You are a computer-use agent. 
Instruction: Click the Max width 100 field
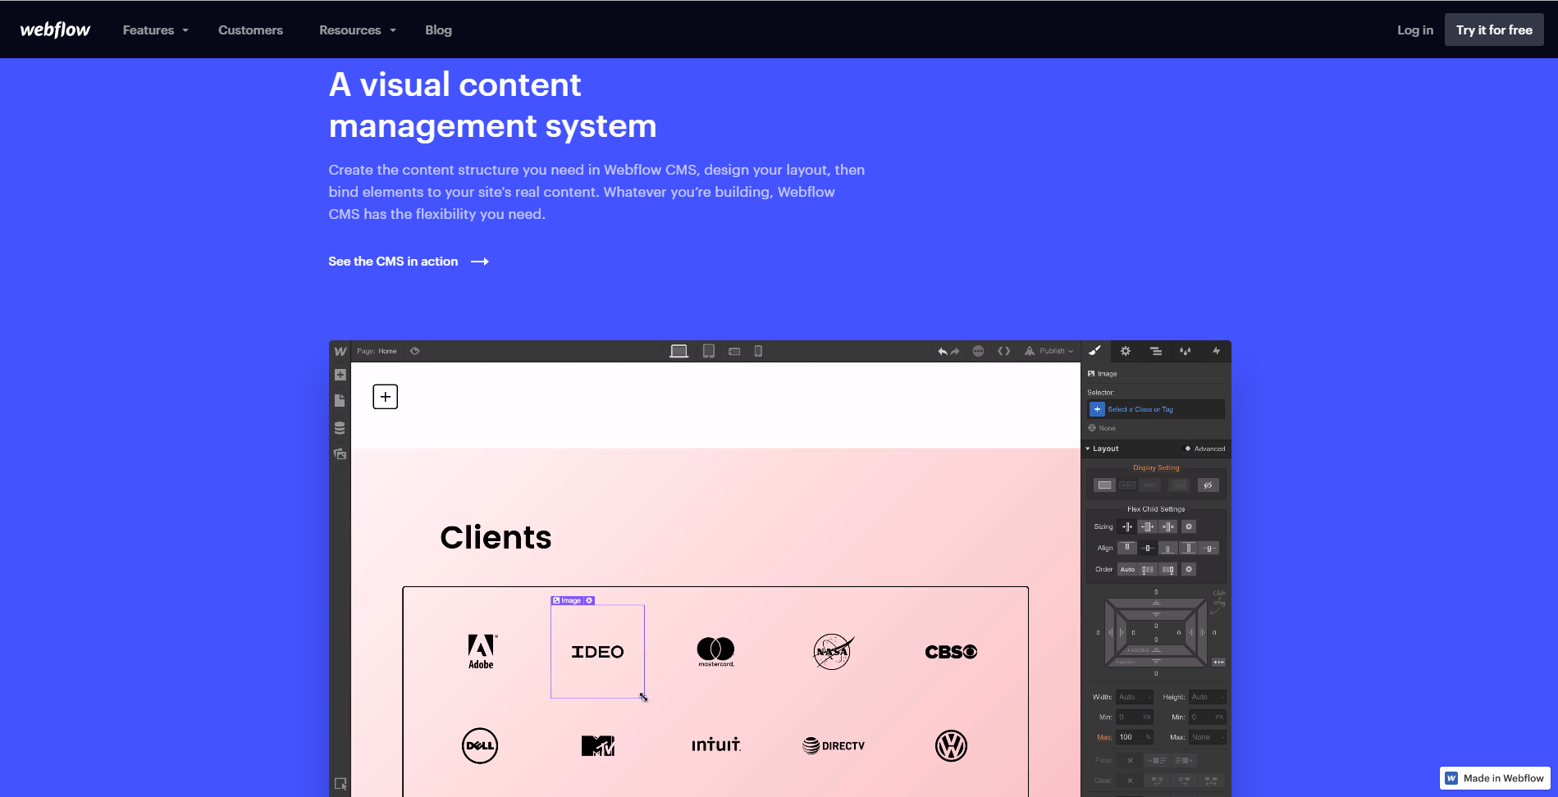point(1135,737)
